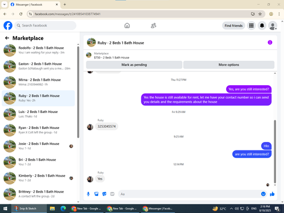Click browser back arrow
This screenshot has height=213, width=284.
[5, 14]
